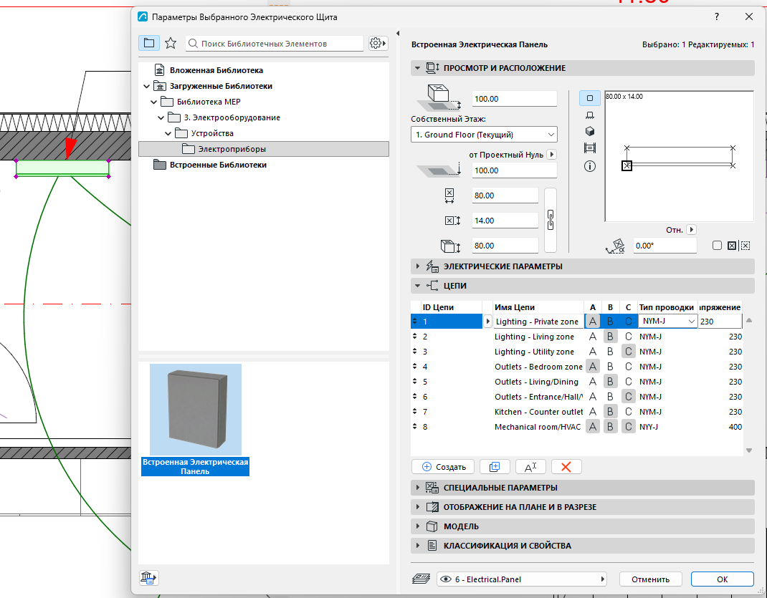The height and width of the screenshot is (598, 767).
Task: Open the 6 - Electrical.Panel layer dropdown
Action: point(521,579)
